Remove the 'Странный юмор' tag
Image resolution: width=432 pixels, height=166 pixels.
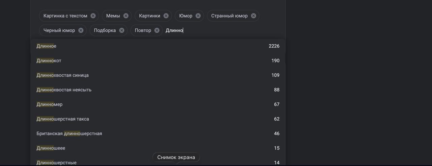point(253,16)
